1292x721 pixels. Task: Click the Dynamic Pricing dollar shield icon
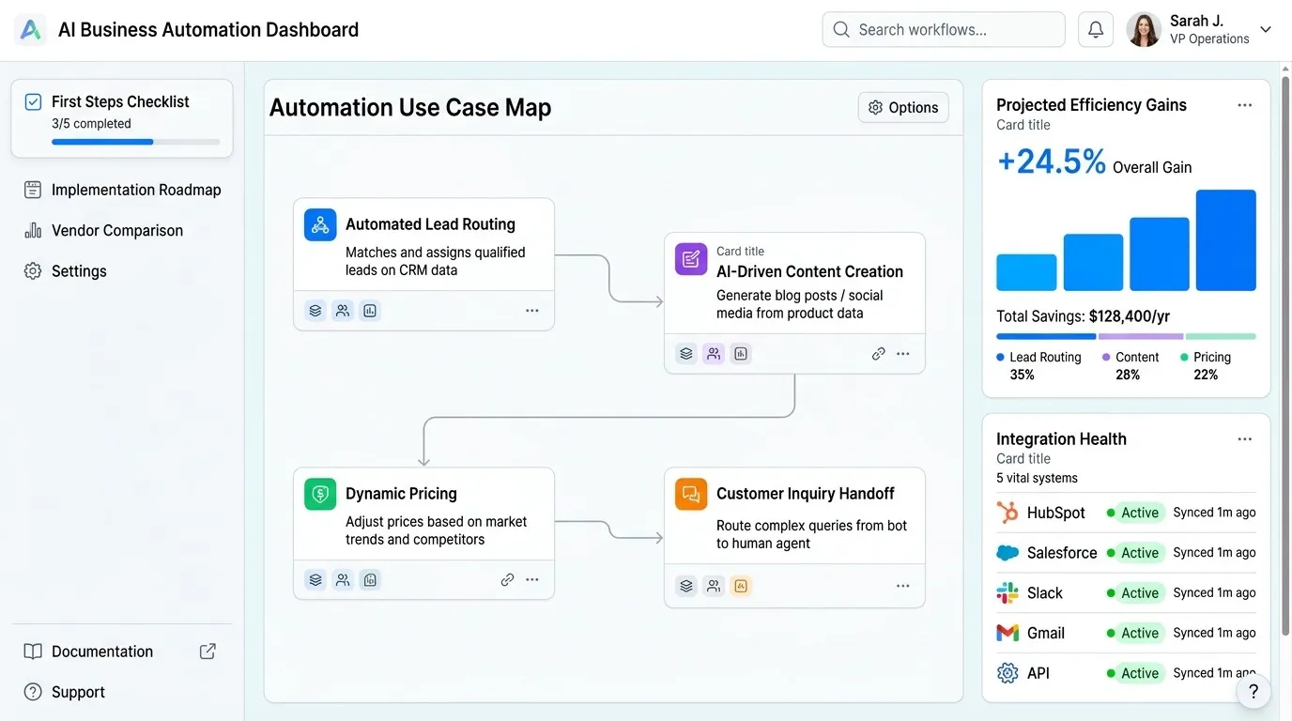(x=320, y=494)
